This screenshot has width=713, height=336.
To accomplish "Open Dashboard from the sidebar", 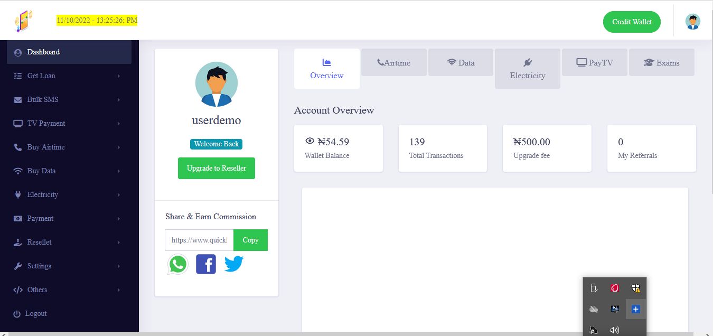I will pos(69,52).
